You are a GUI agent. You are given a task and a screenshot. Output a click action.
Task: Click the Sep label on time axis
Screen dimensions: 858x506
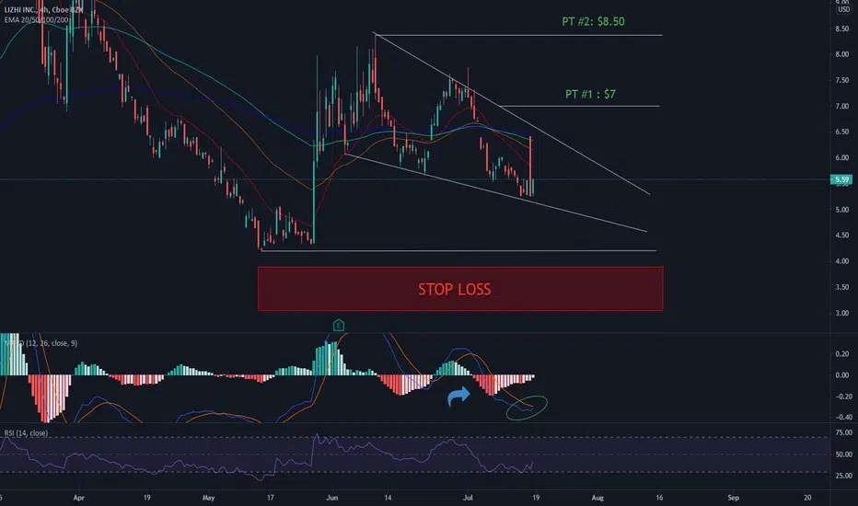[x=733, y=498]
